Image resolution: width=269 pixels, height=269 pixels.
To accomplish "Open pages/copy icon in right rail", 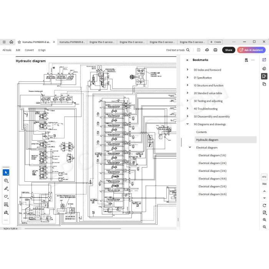I will (x=264, y=84).
